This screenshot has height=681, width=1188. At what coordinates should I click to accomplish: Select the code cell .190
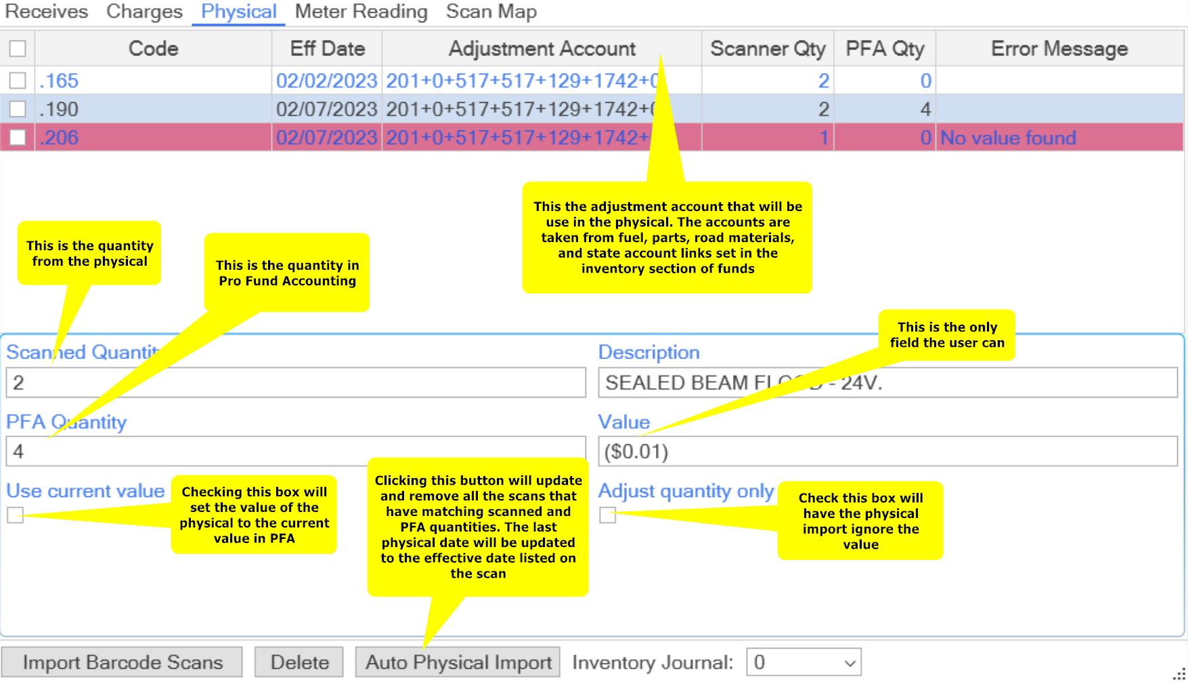[x=153, y=109]
